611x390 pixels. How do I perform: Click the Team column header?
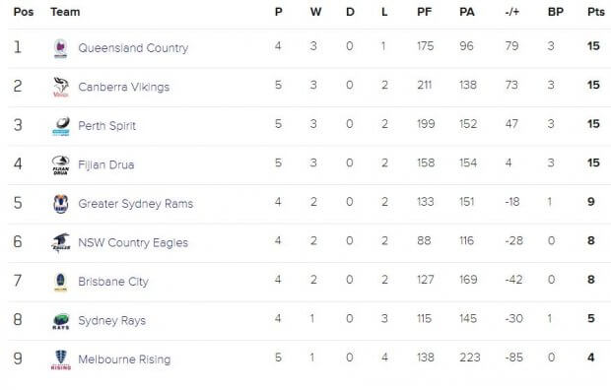click(65, 12)
